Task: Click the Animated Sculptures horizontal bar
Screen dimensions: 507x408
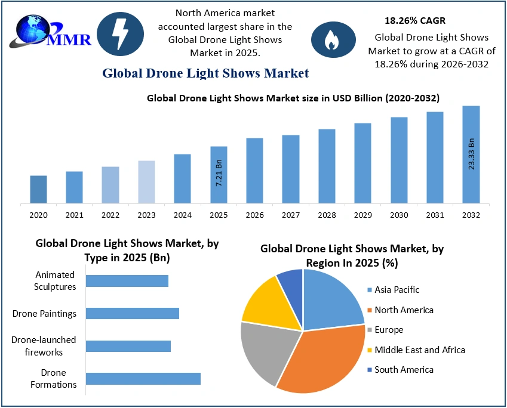Action: pyautogui.click(x=127, y=281)
